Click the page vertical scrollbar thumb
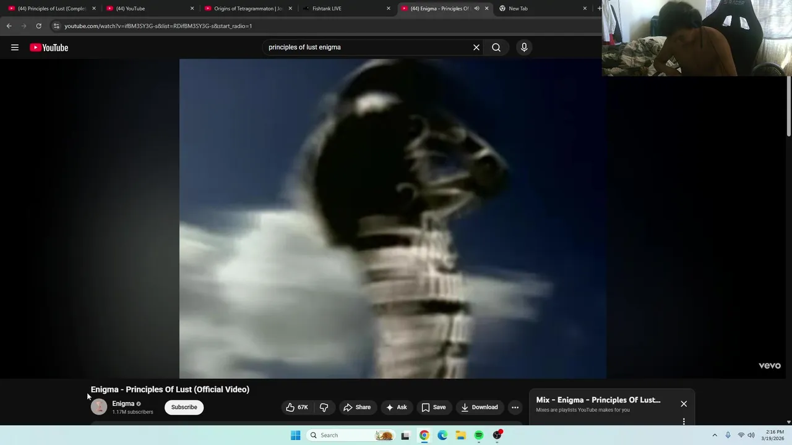The image size is (792, 445). tap(788, 107)
